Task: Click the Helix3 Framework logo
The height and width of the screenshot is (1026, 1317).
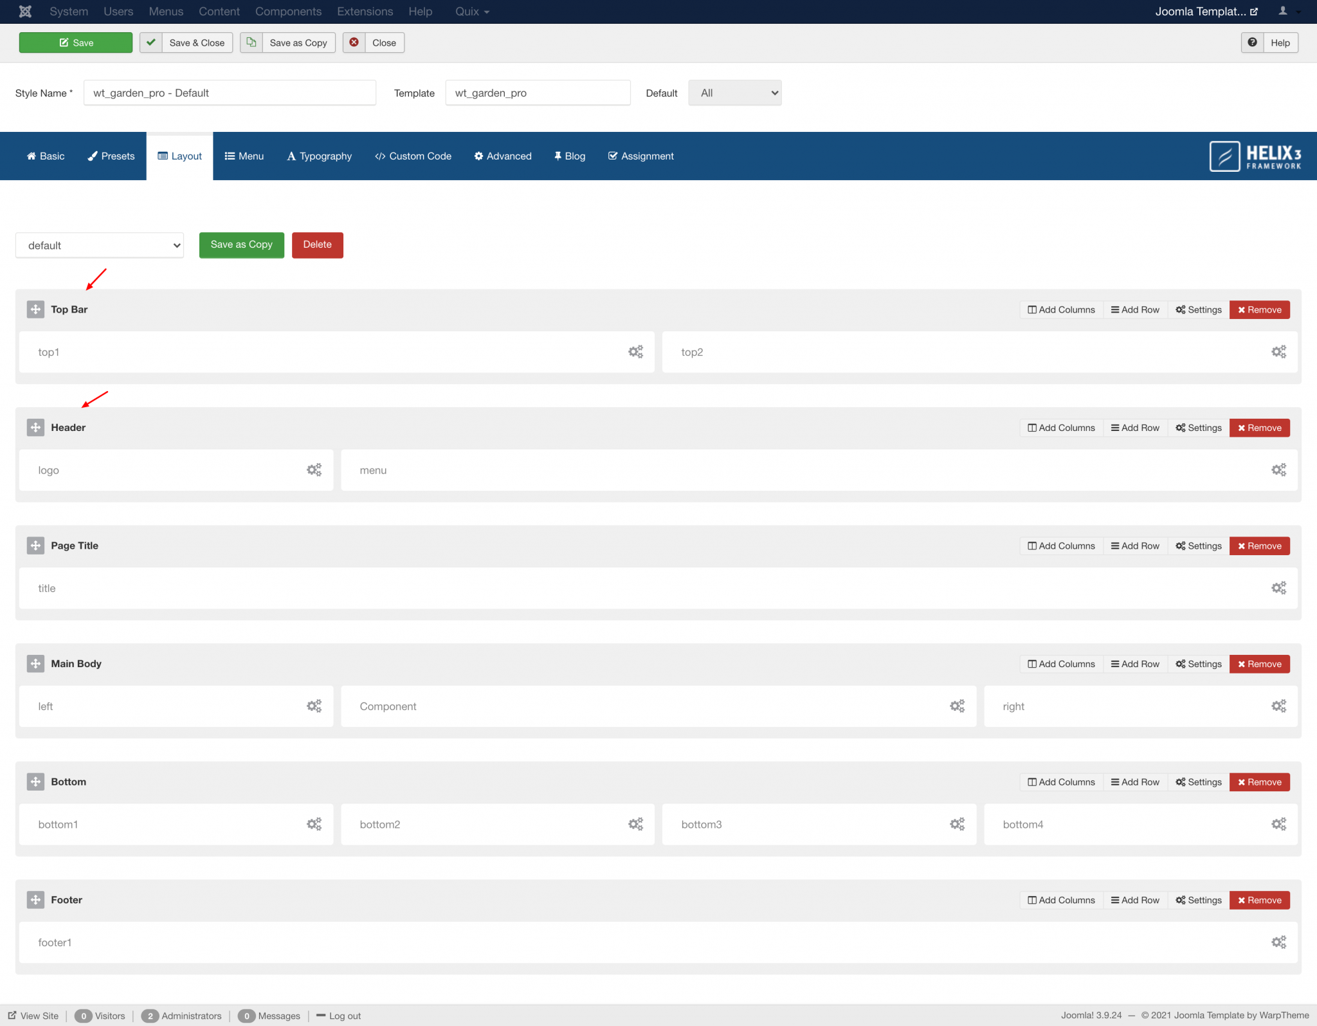Action: 1255,156
